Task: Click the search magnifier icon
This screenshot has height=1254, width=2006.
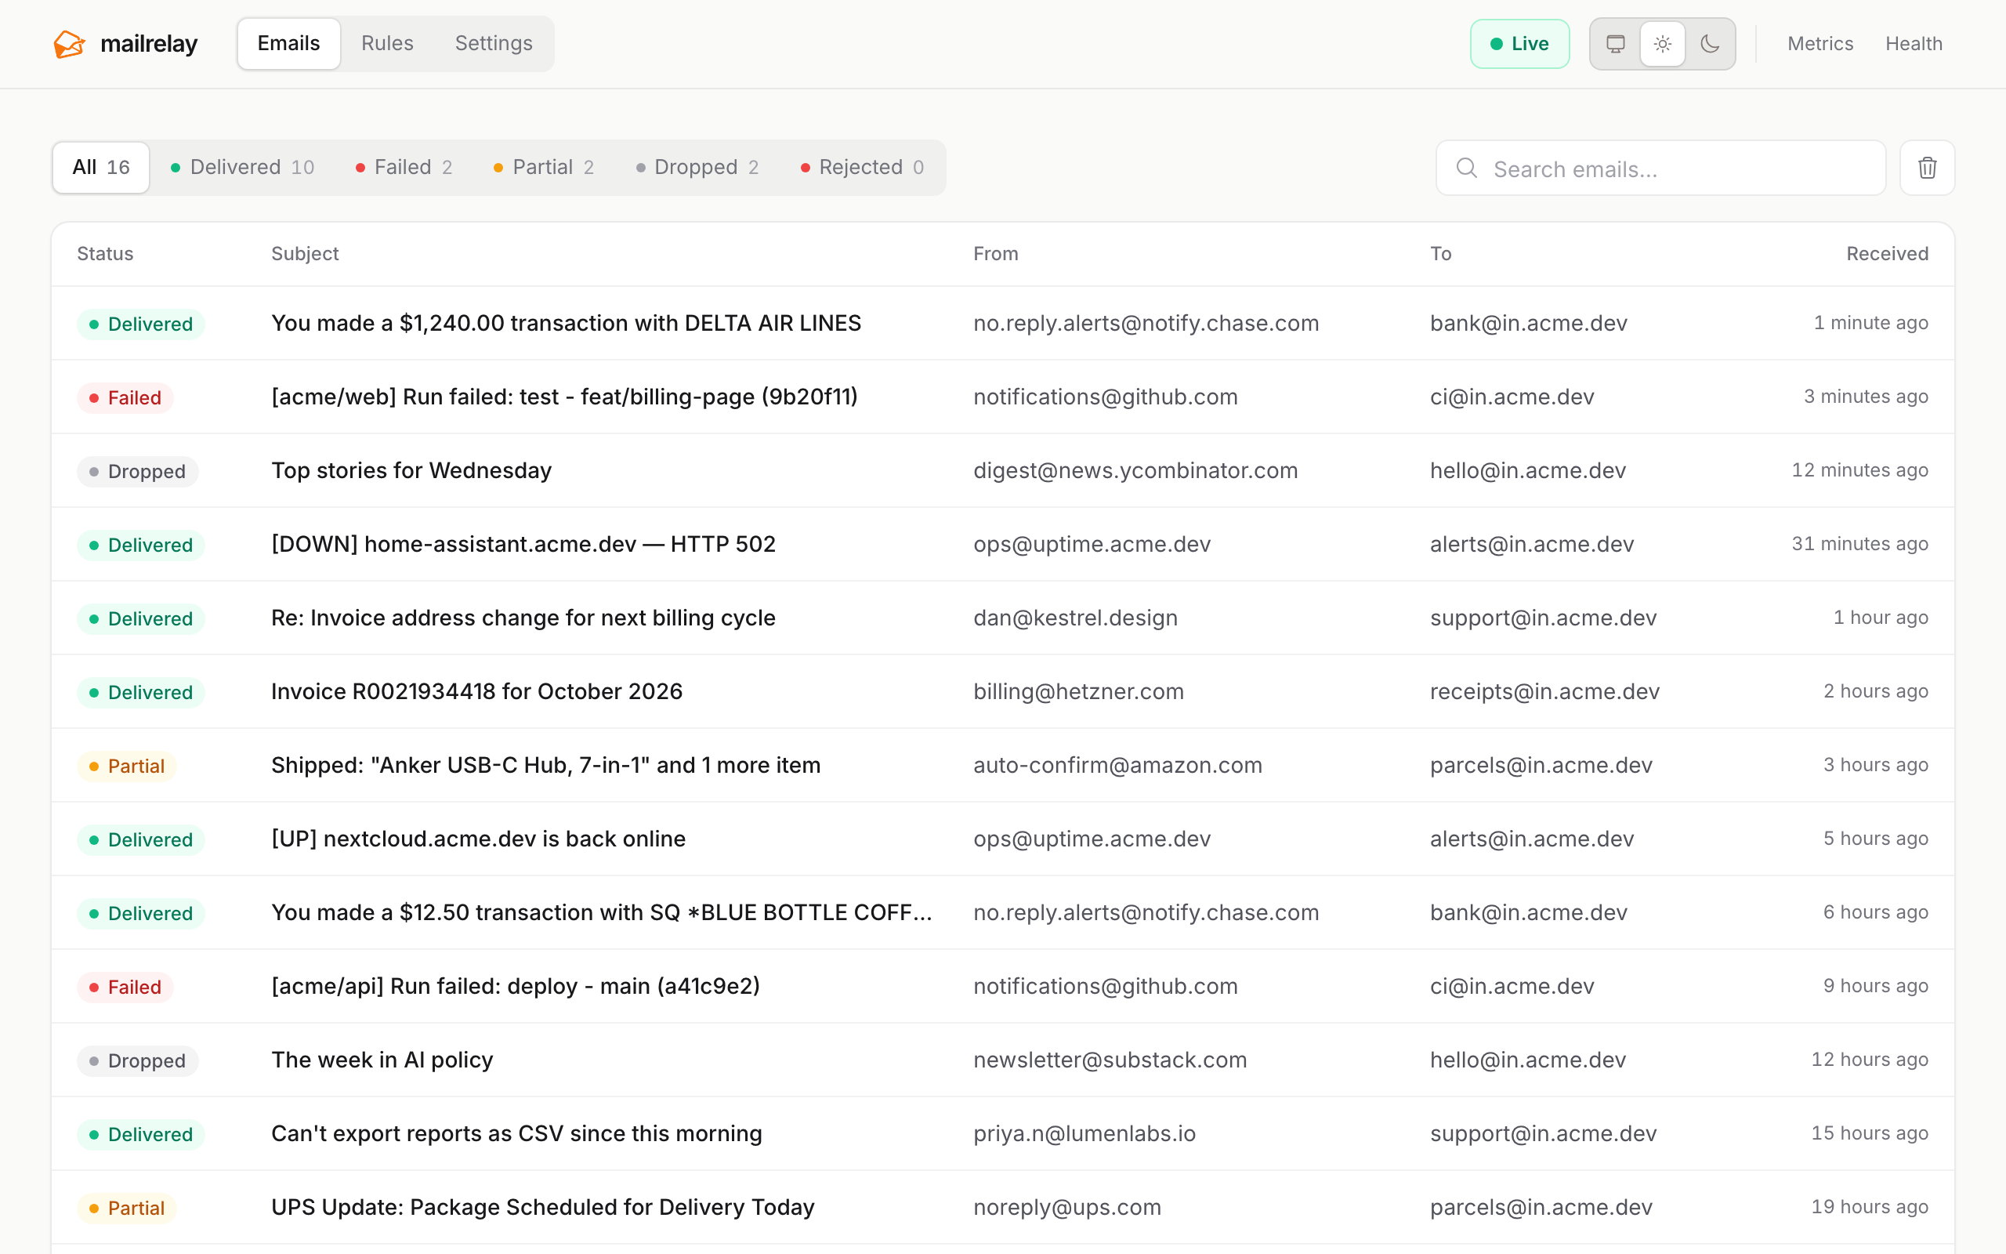Action: coord(1466,169)
